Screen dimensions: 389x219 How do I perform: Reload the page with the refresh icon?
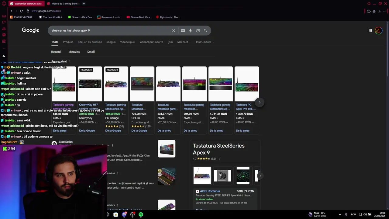click(x=21, y=11)
